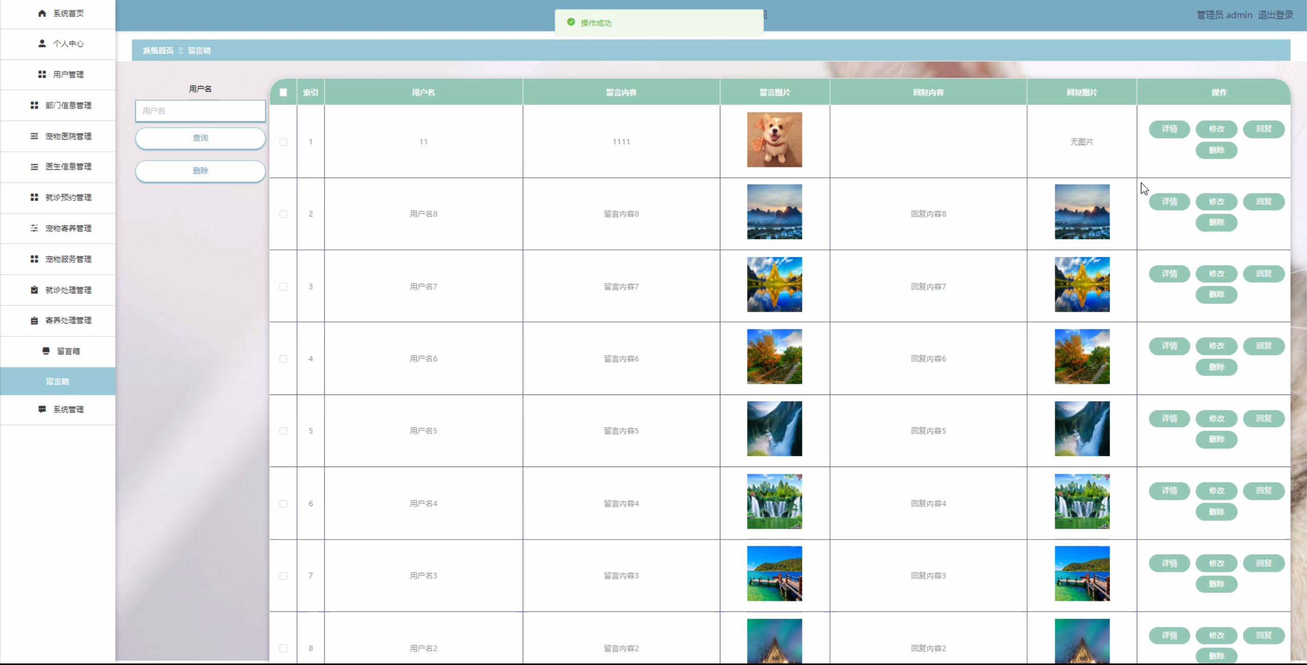Viewport: 1307px width, 665px height.
Task: Select the checkbox for row 用户名8
Action: click(x=283, y=214)
